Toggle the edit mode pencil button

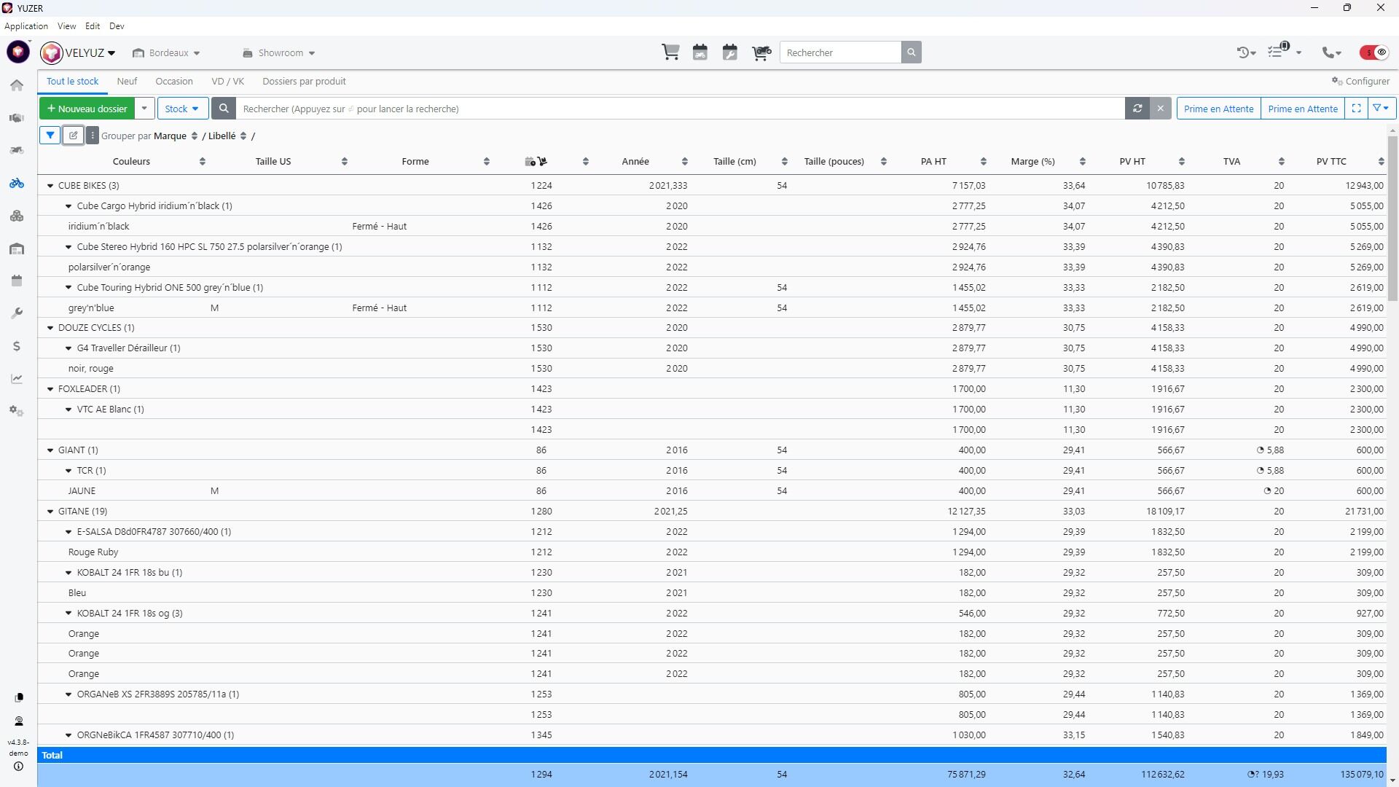click(73, 136)
